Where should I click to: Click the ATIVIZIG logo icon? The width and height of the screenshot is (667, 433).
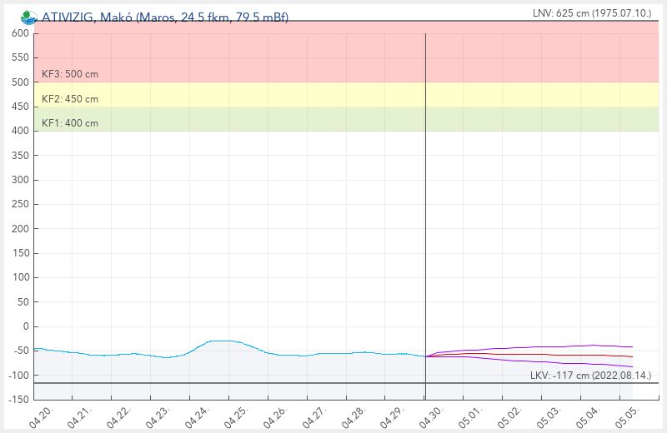point(28,17)
